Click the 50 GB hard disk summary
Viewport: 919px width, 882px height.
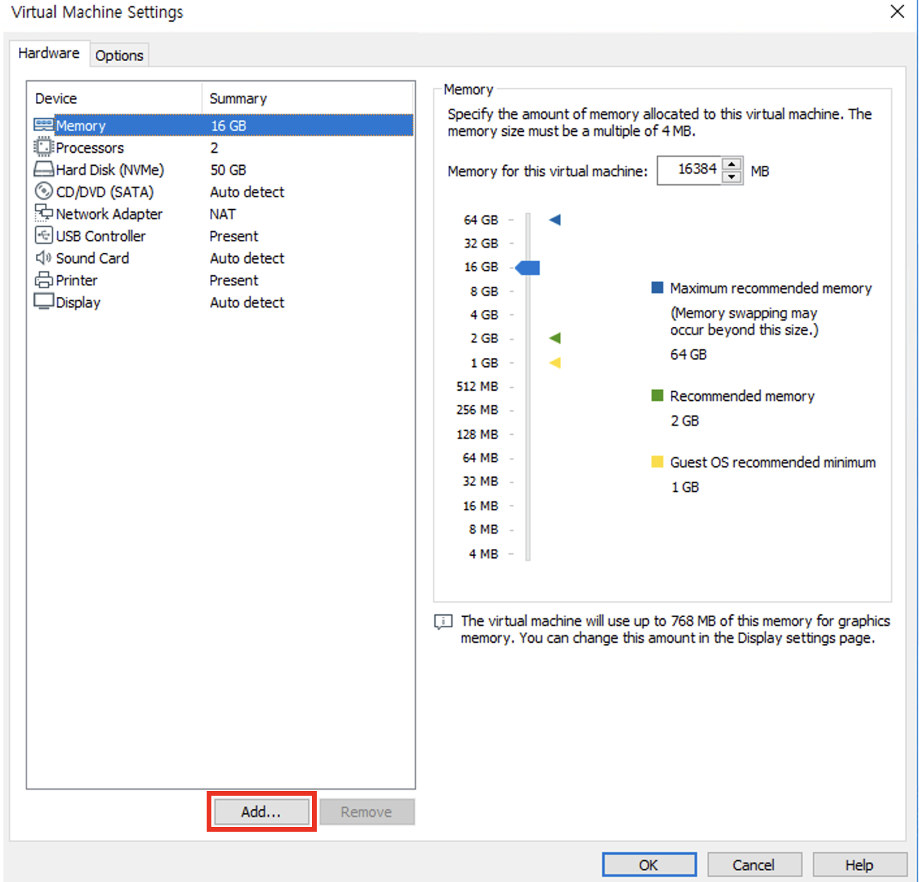pyautogui.click(x=228, y=170)
